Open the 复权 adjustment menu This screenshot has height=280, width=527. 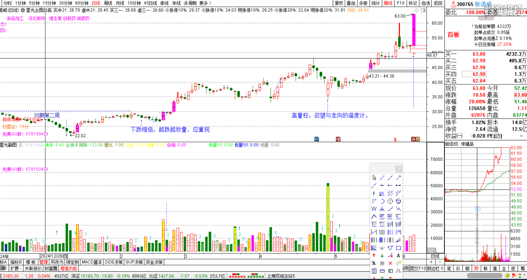[x=339, y=3]
